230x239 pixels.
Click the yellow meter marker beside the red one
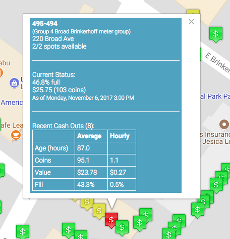(99, 211)
